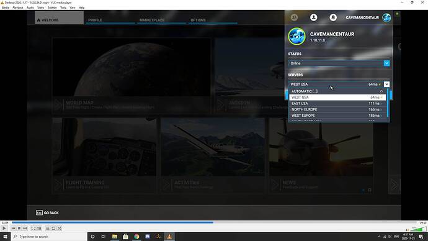Open the notifications bell icon

click(333, 17)
